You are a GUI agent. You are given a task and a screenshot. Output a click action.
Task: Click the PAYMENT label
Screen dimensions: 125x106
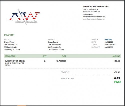pyautogui.click(x=65, y=72)
